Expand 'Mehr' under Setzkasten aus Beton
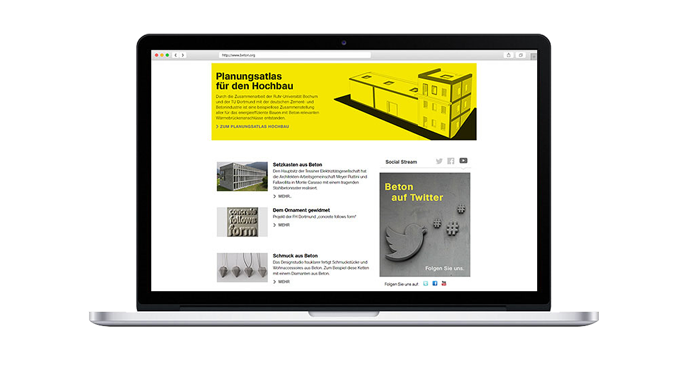This screenshot has width=685, height=366. tap(282, 196)
